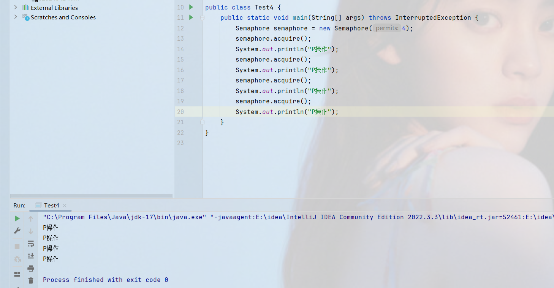Click line number 12 in the gutter

[x=180, y=28]
